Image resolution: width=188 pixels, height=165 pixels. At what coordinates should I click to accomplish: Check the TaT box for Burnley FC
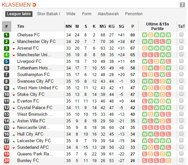pyautogui.click(x=181, y=160)
